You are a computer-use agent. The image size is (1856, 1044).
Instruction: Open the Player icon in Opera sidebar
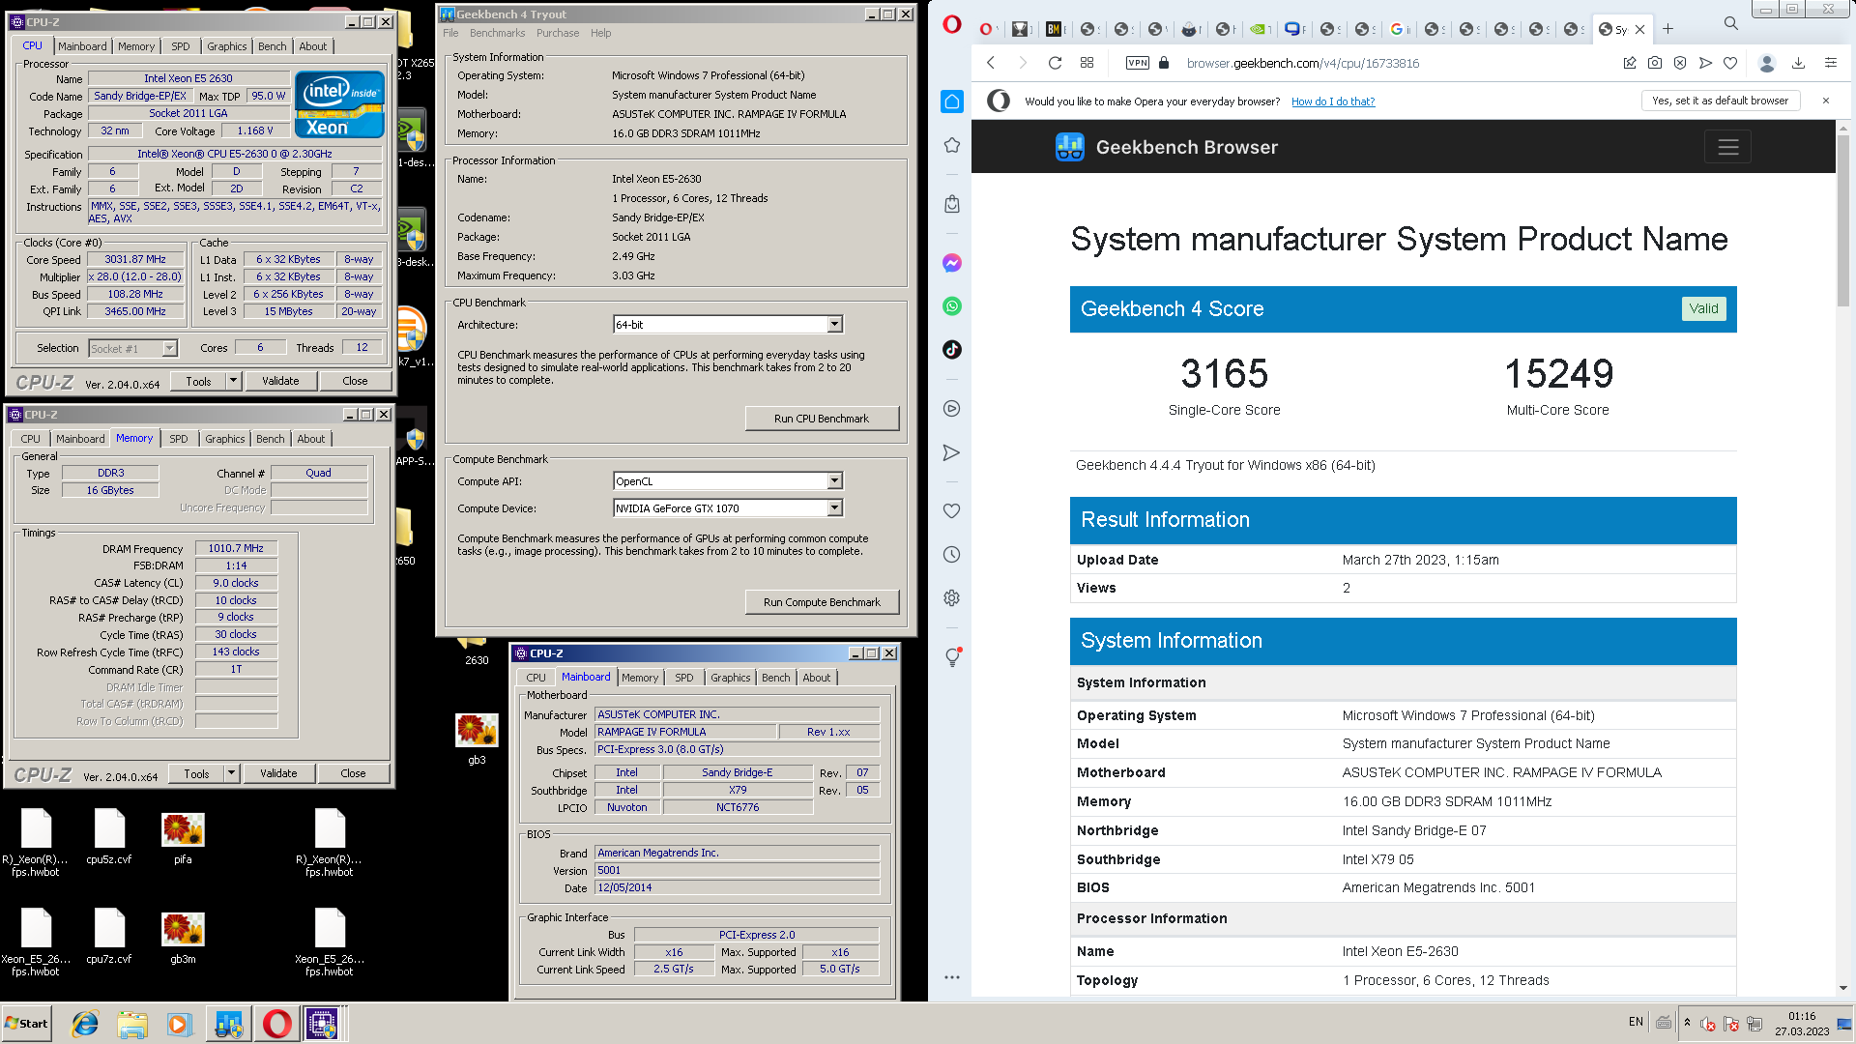(x=952, y=409)
